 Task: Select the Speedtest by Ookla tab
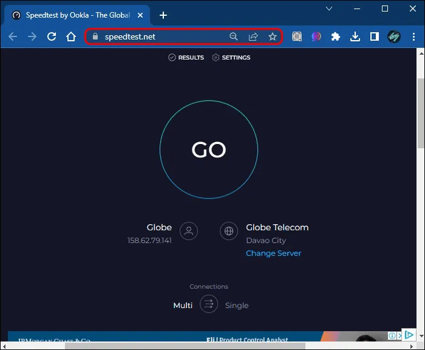[77, 15]
